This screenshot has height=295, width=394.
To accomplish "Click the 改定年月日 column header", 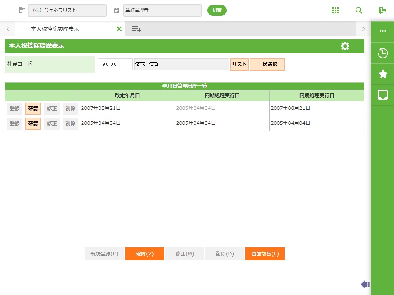I will (x=127, y=96).
